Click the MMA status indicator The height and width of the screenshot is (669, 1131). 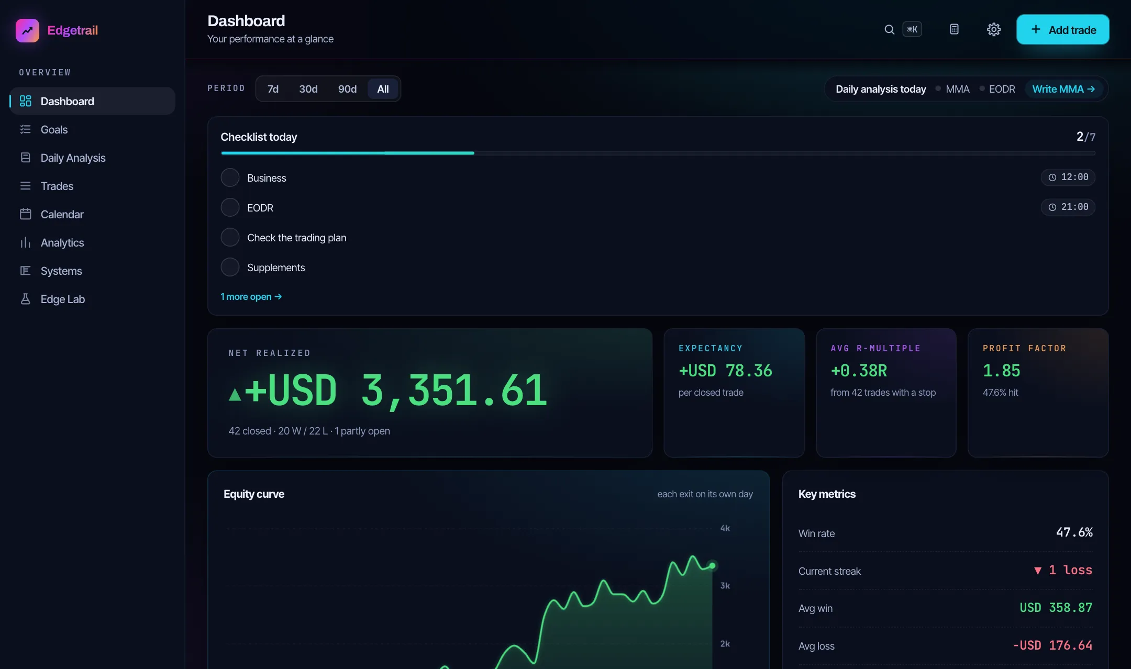click(x=952, y=89)
